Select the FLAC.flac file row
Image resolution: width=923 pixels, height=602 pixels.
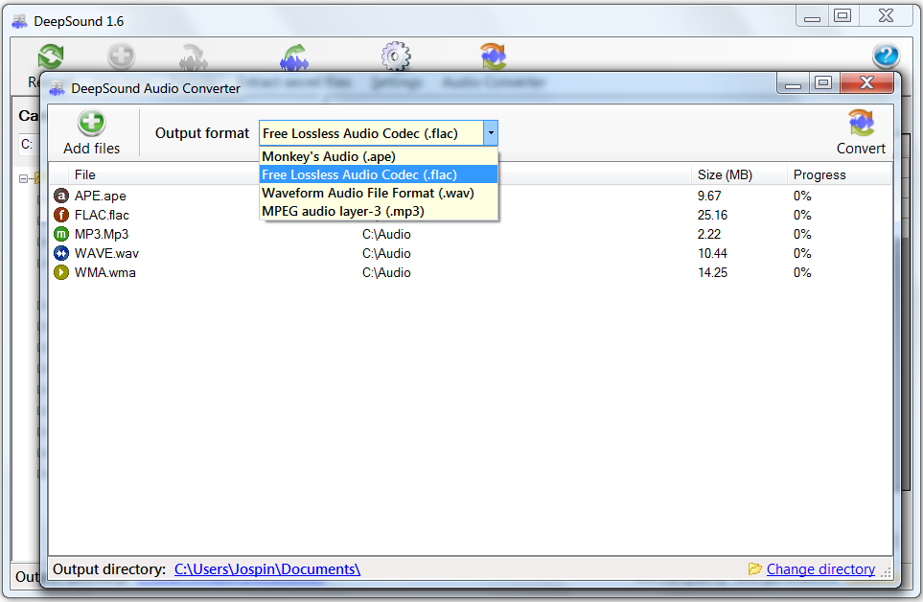[x=470, y=215]
